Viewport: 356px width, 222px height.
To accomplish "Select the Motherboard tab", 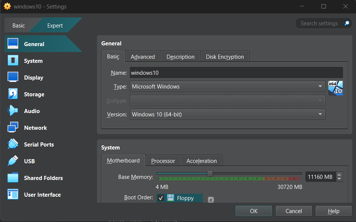I will click(x=123, y=161).
